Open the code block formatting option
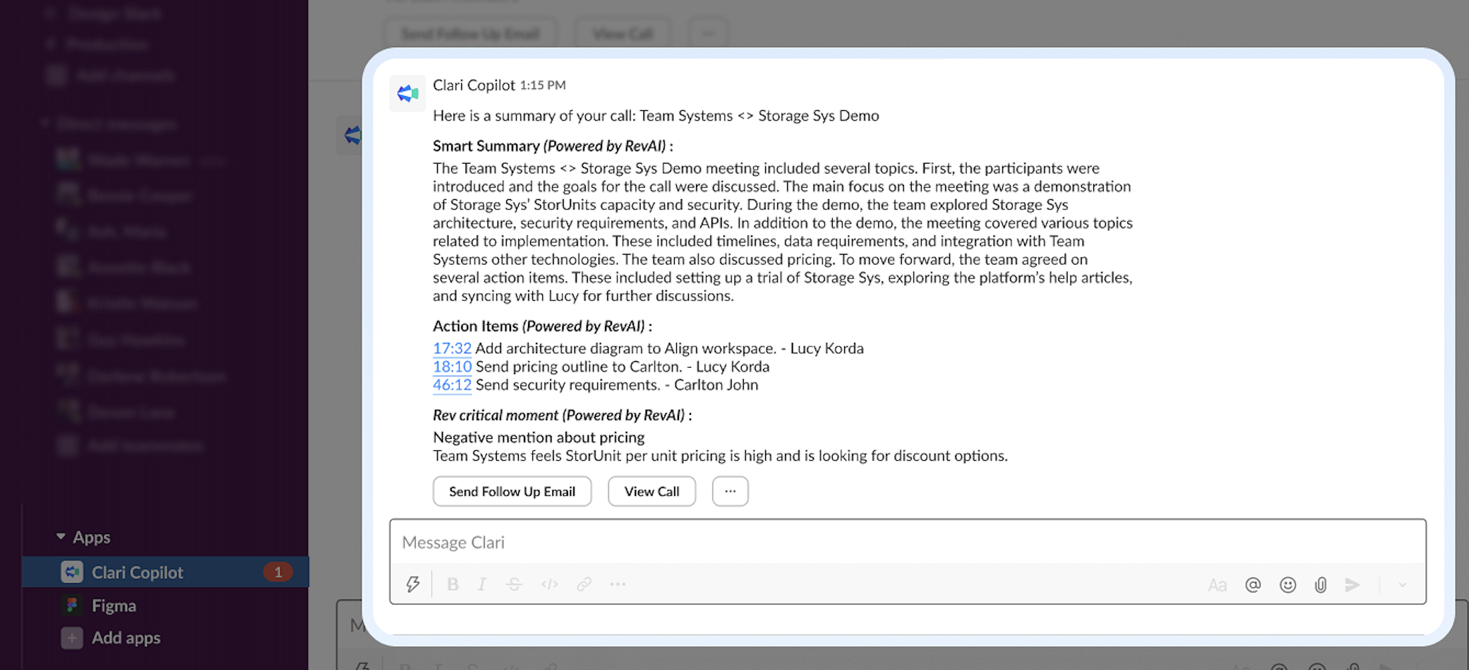Image resolution: width=1469 pixels, height=670 pixels. click(x=549, y=584)
